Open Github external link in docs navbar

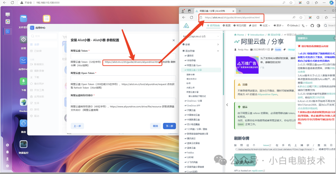[294, 25]
